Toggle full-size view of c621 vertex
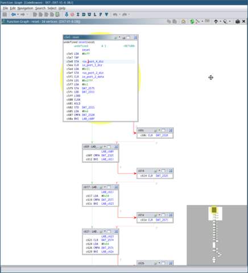The image size is (248, 273). coord(109,231)
